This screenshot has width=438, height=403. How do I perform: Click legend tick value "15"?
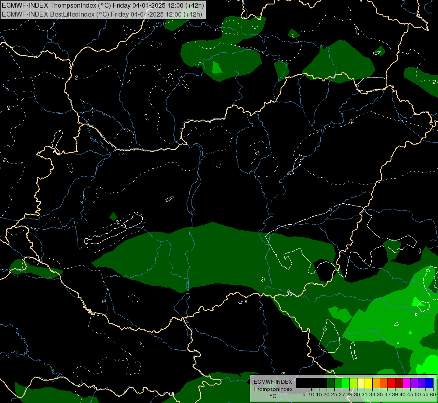[319, 394]
